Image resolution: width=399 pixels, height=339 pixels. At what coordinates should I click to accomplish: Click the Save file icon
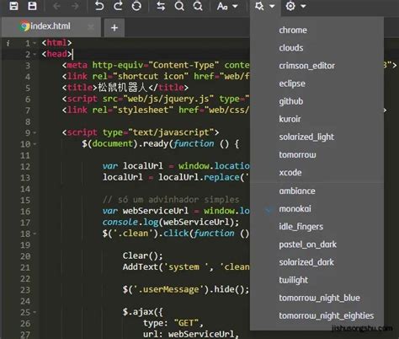(x=13, y=6)
